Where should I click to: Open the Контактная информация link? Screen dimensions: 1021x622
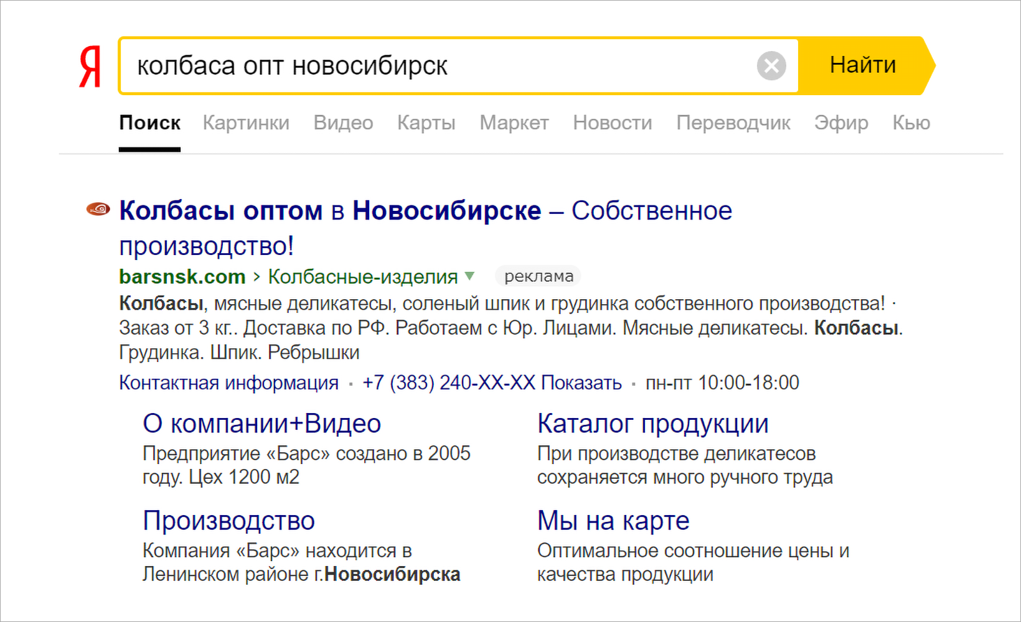[228, 383]
